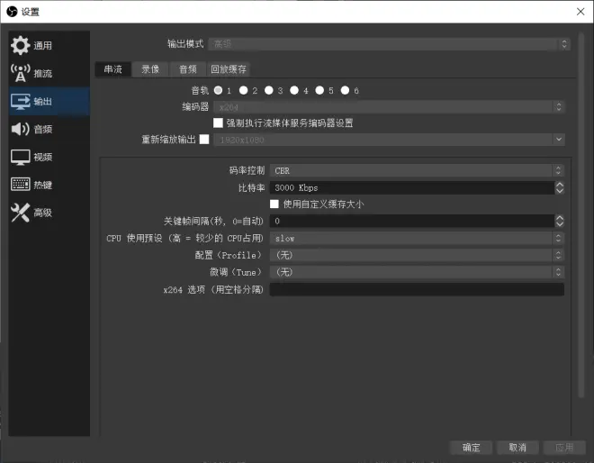Click the x264 选项 text field

pyautogui.click(x=417, y=289)
